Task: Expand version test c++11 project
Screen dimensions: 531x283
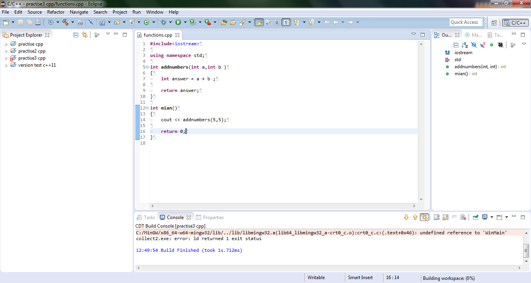Action: [x=6, y=65]
